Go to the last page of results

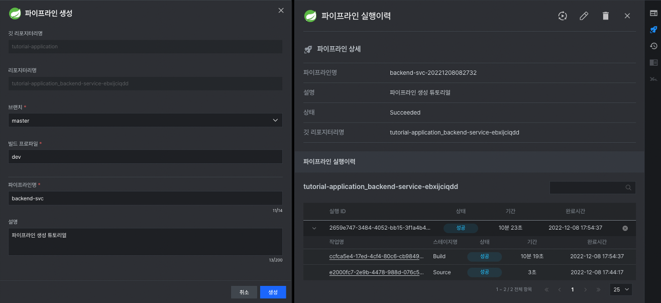pos(598,289)
